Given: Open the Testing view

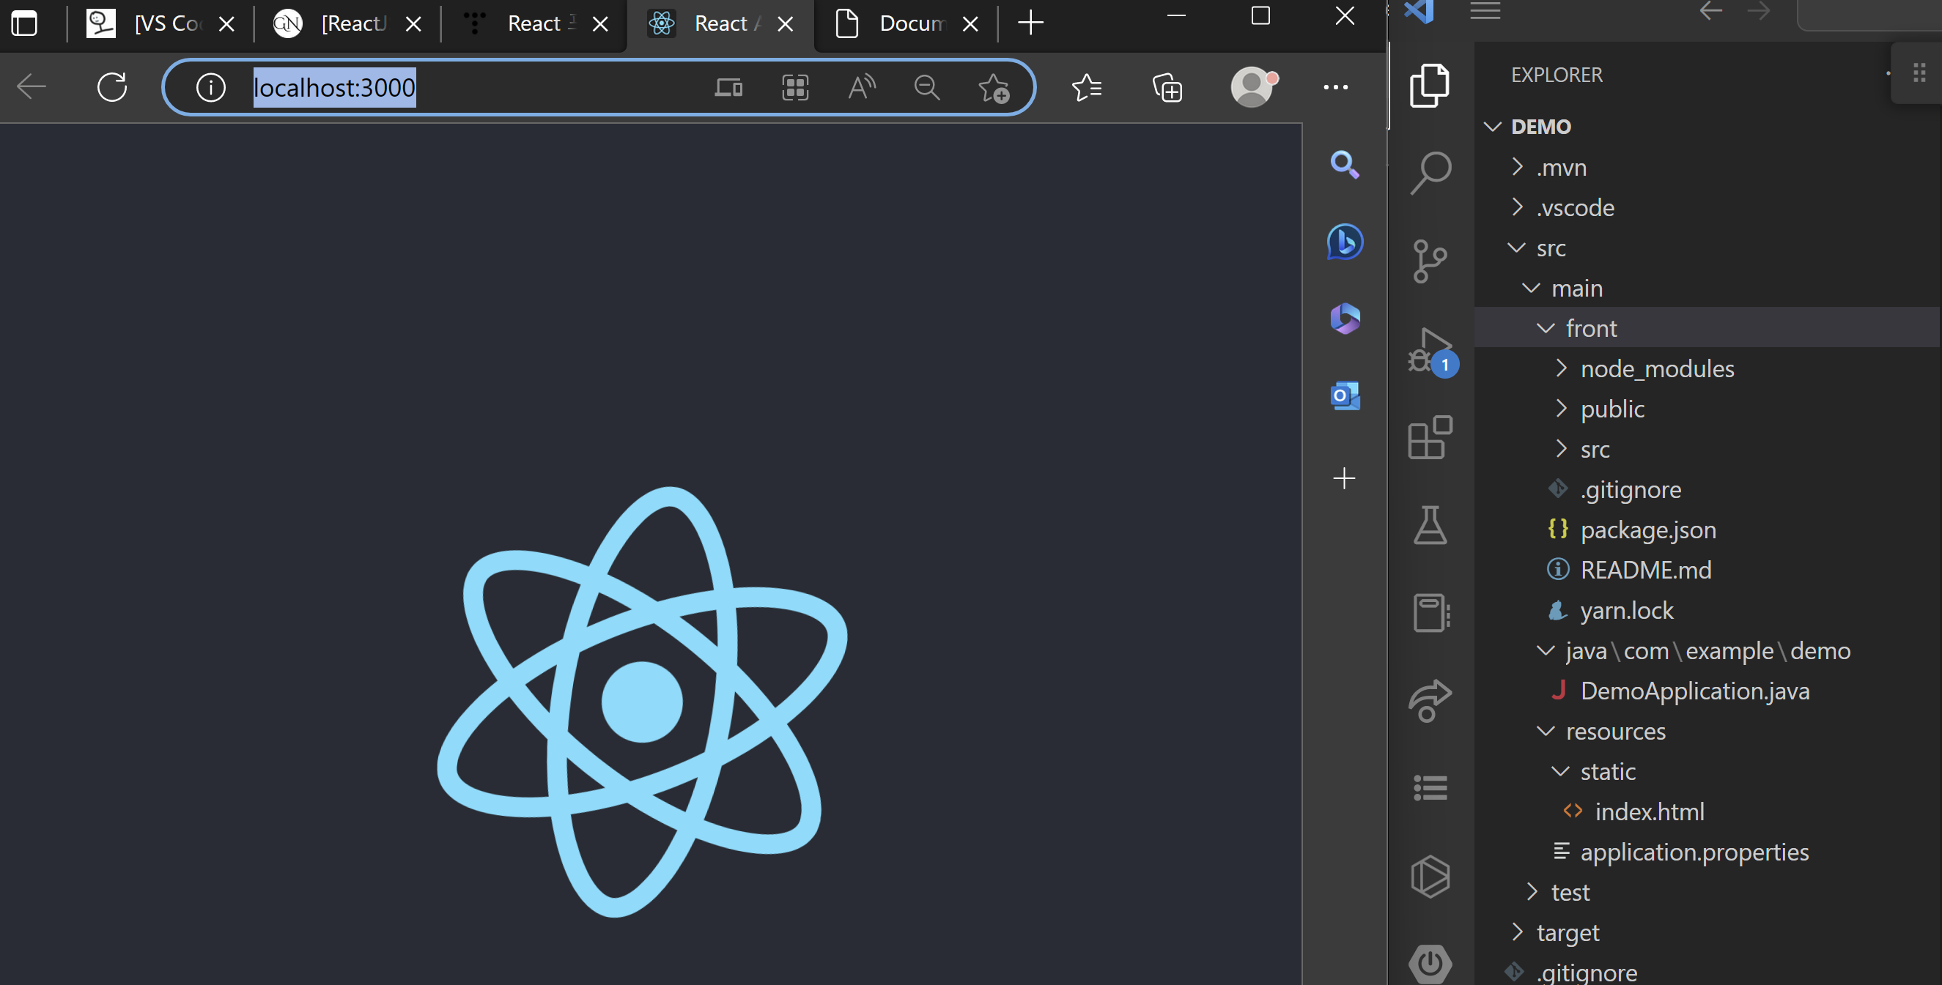Looking at the screenshot, I should click(1430, 525).
